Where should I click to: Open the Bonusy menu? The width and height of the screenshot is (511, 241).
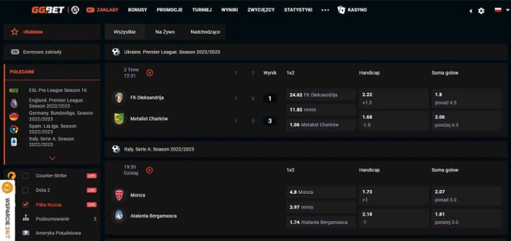pos(138,10)
